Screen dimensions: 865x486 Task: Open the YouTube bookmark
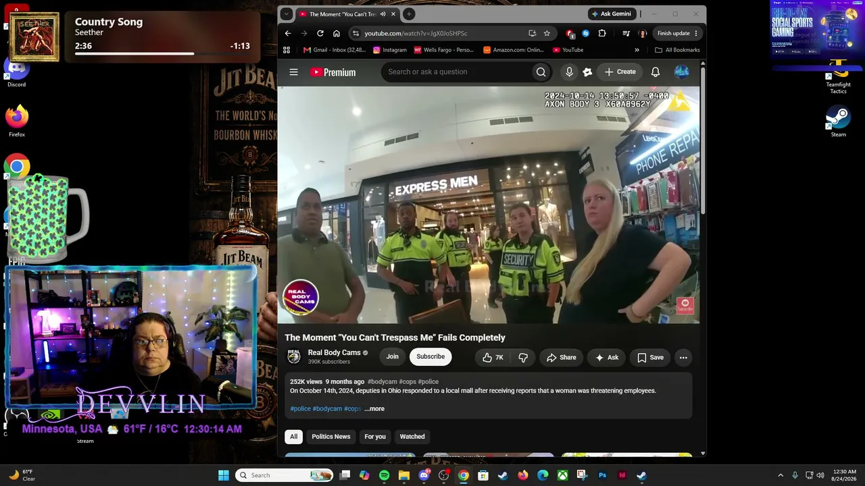[568, 50]
